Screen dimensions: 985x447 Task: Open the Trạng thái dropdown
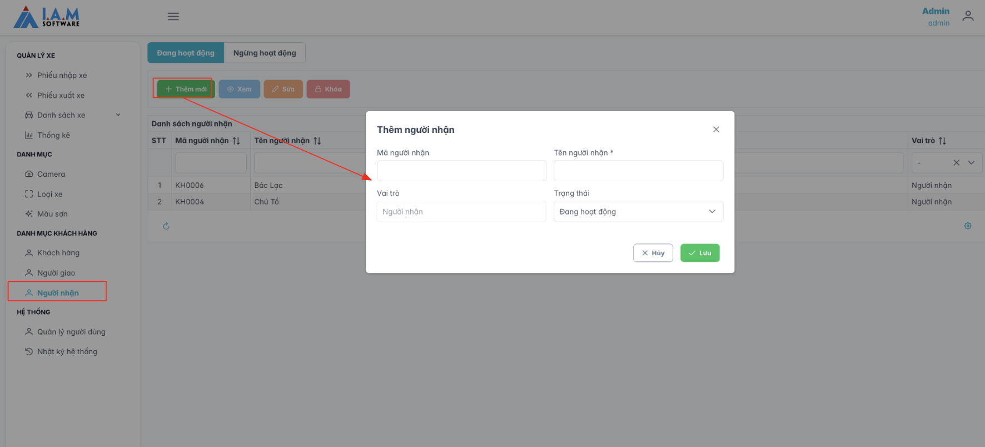coord(638,212)
